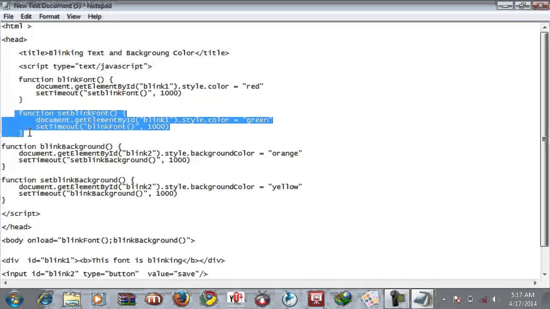Click the '<html >' line
This screenshot has height=309, width=550.
coord(17,26)
